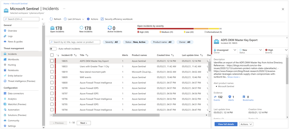Click the Medium severity bar segment
The image size is (289, 129).
coord(201,29)
